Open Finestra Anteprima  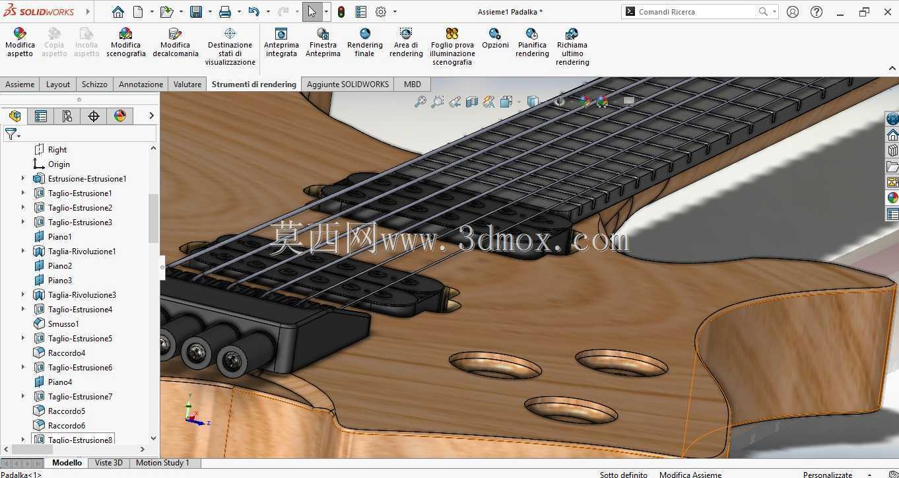323,43
